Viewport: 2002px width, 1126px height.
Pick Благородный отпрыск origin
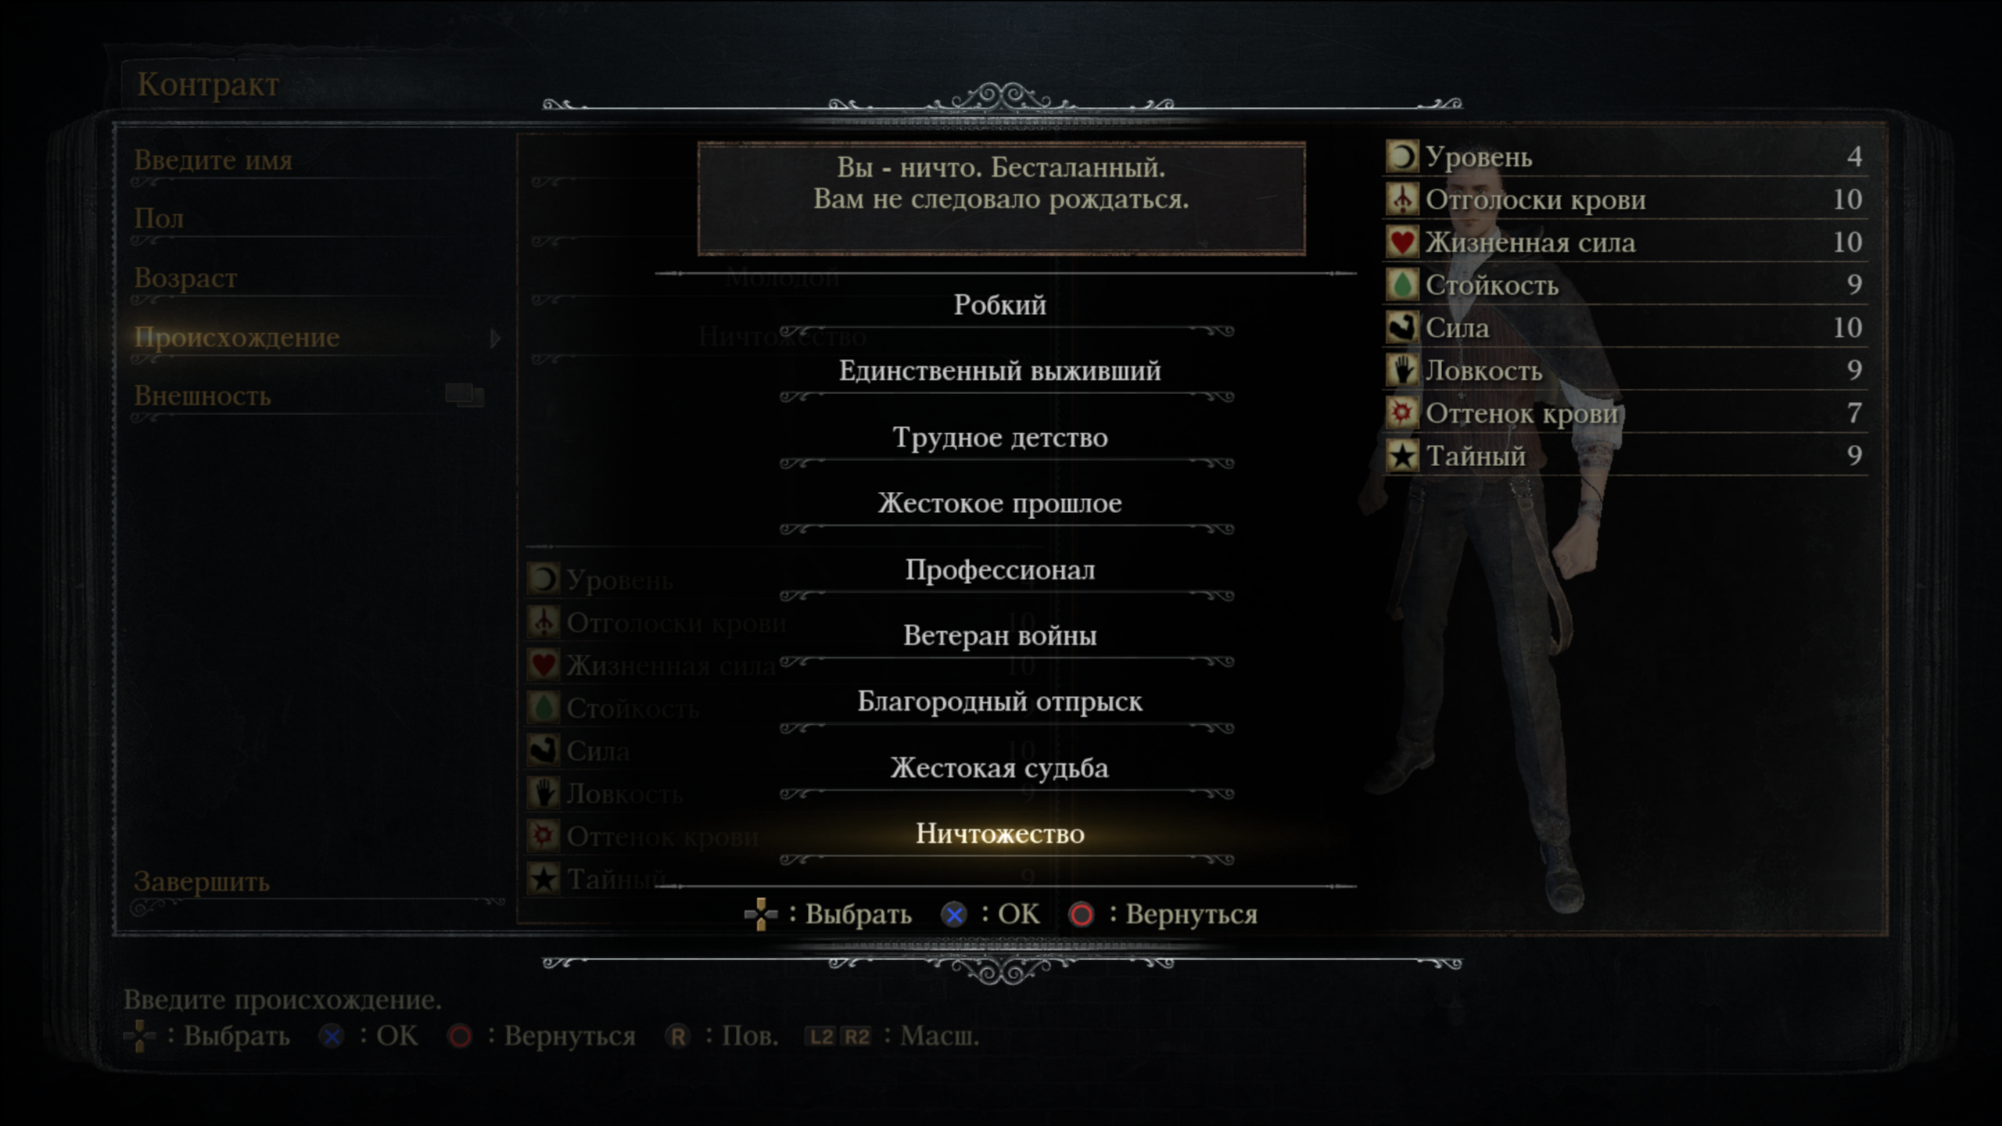click(999, 701)
